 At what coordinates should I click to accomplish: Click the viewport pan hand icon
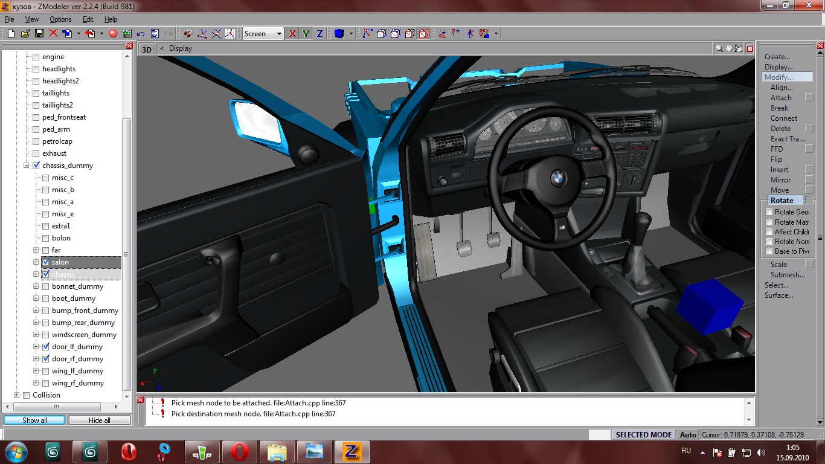(x=729, y=48)
